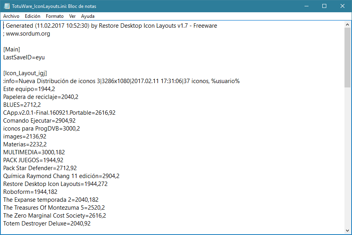Click the Notepad icon in title bar
Screen dimensions: 352x235
point(7,6)
